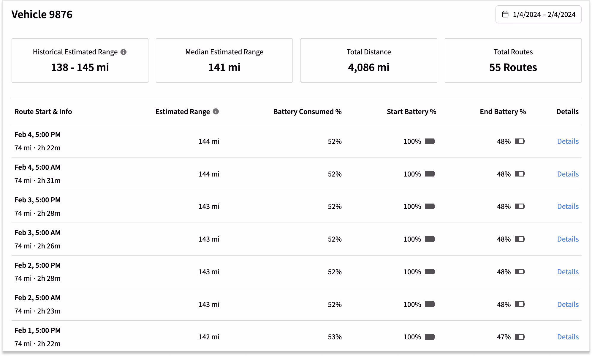Click the start battery icon for Feb 3, 5:00 PM
The image size is (592, 356).
pos(430,206)
